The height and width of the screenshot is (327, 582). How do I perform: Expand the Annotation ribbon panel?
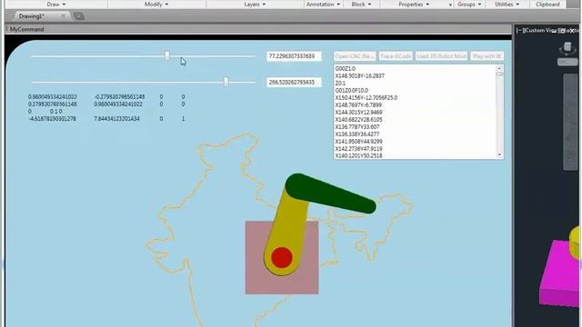coord(323,4)
